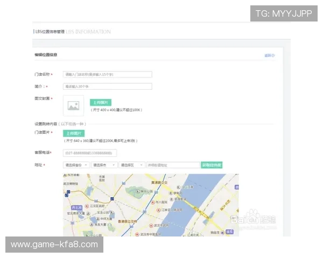Click 上传图片 button beside cover placeholder
This screenshot has height=258, width=323.
pyautogui.click(x=101, y=103)
